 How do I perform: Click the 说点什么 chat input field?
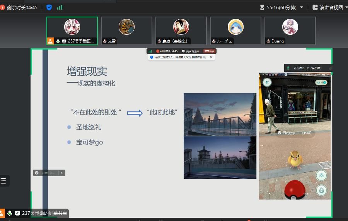(49, 173)
